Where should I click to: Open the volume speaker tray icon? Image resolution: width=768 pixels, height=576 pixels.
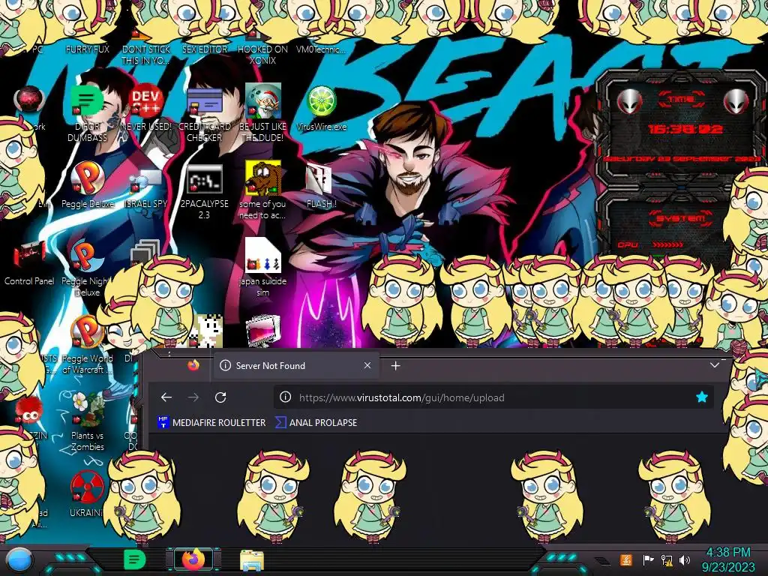tap(685, 559)
